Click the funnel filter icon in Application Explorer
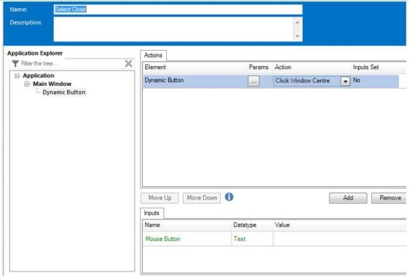 point(15,64)
